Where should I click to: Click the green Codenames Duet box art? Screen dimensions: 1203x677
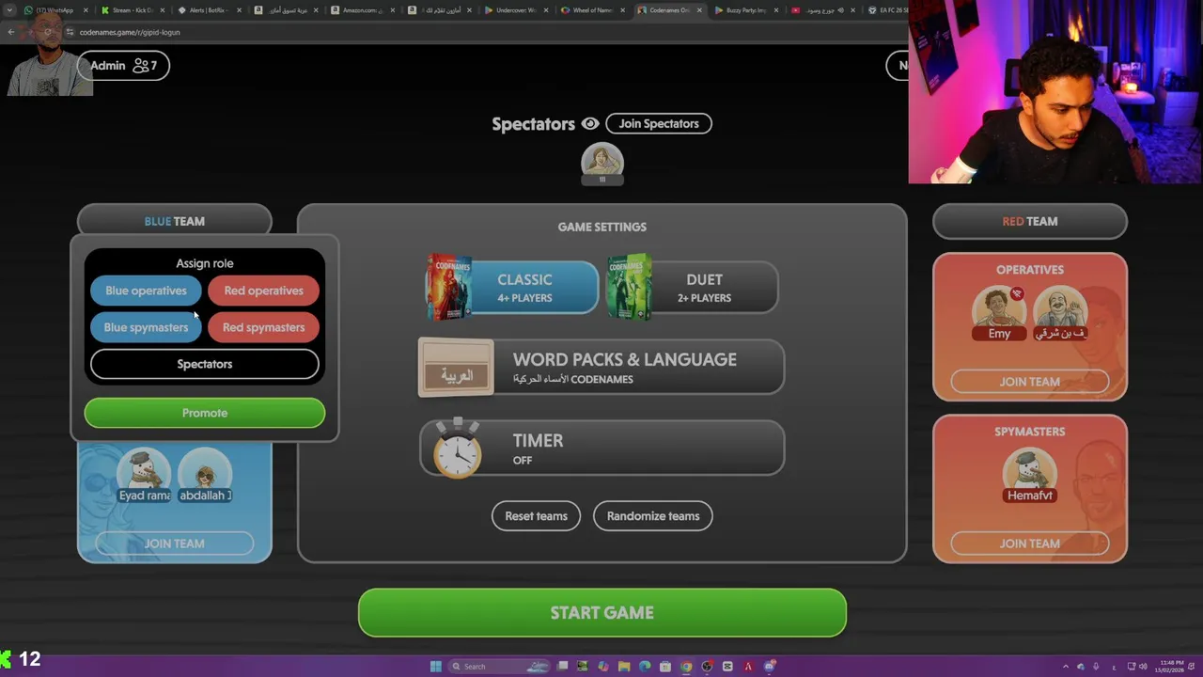coord(629,287)
